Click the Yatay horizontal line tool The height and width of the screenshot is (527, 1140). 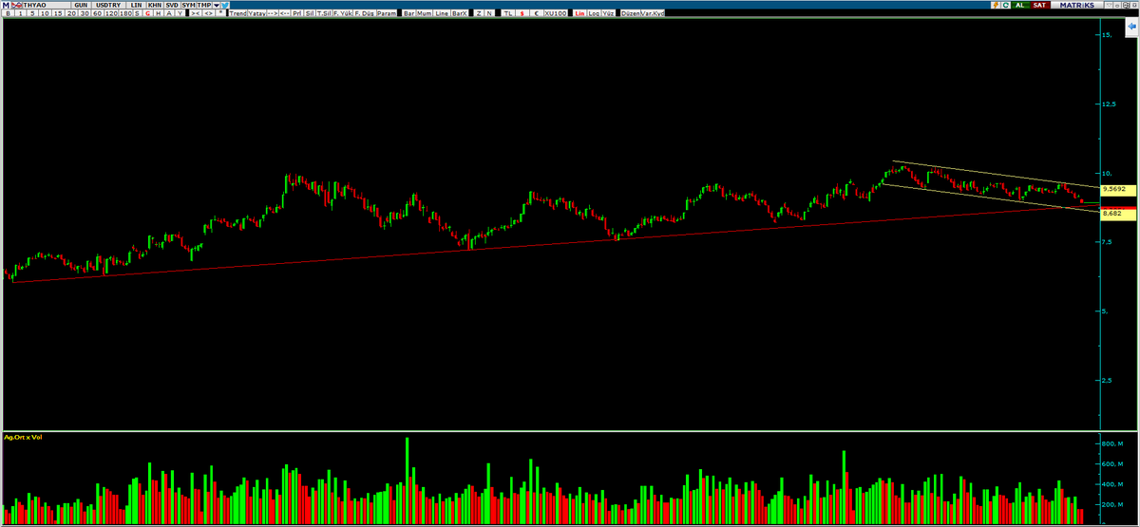[x=256, y=13]
